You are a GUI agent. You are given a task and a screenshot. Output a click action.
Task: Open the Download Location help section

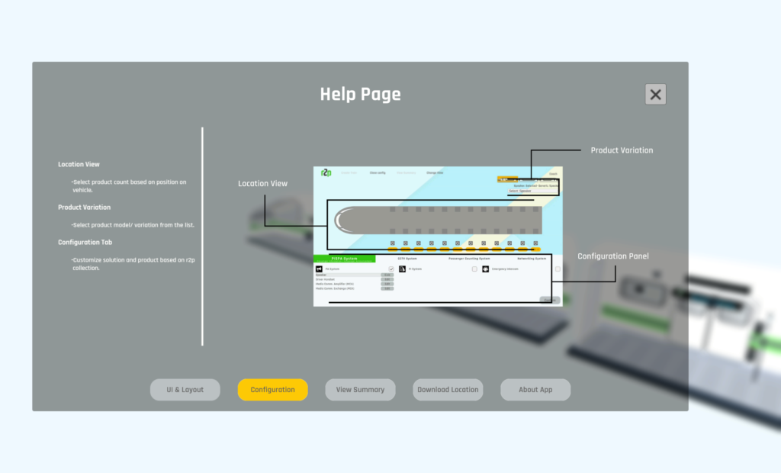[x=448, y=390]
